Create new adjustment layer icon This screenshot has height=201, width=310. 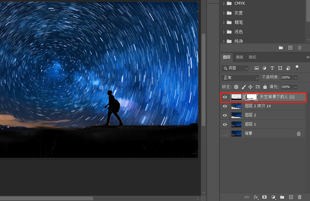(x=273, y=197)
